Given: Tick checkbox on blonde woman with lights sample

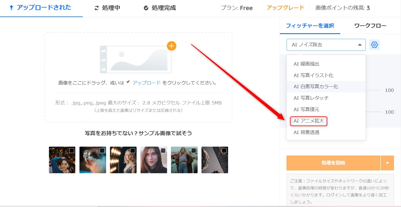Looking at the screenshot, I should (x=133, y=151).
